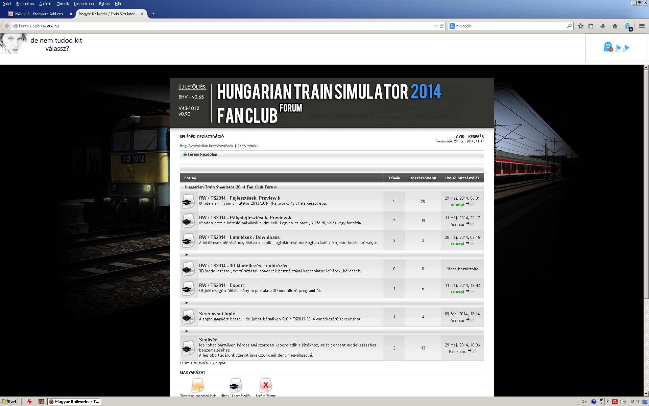Focus the Google search input field

pos(512,26)
